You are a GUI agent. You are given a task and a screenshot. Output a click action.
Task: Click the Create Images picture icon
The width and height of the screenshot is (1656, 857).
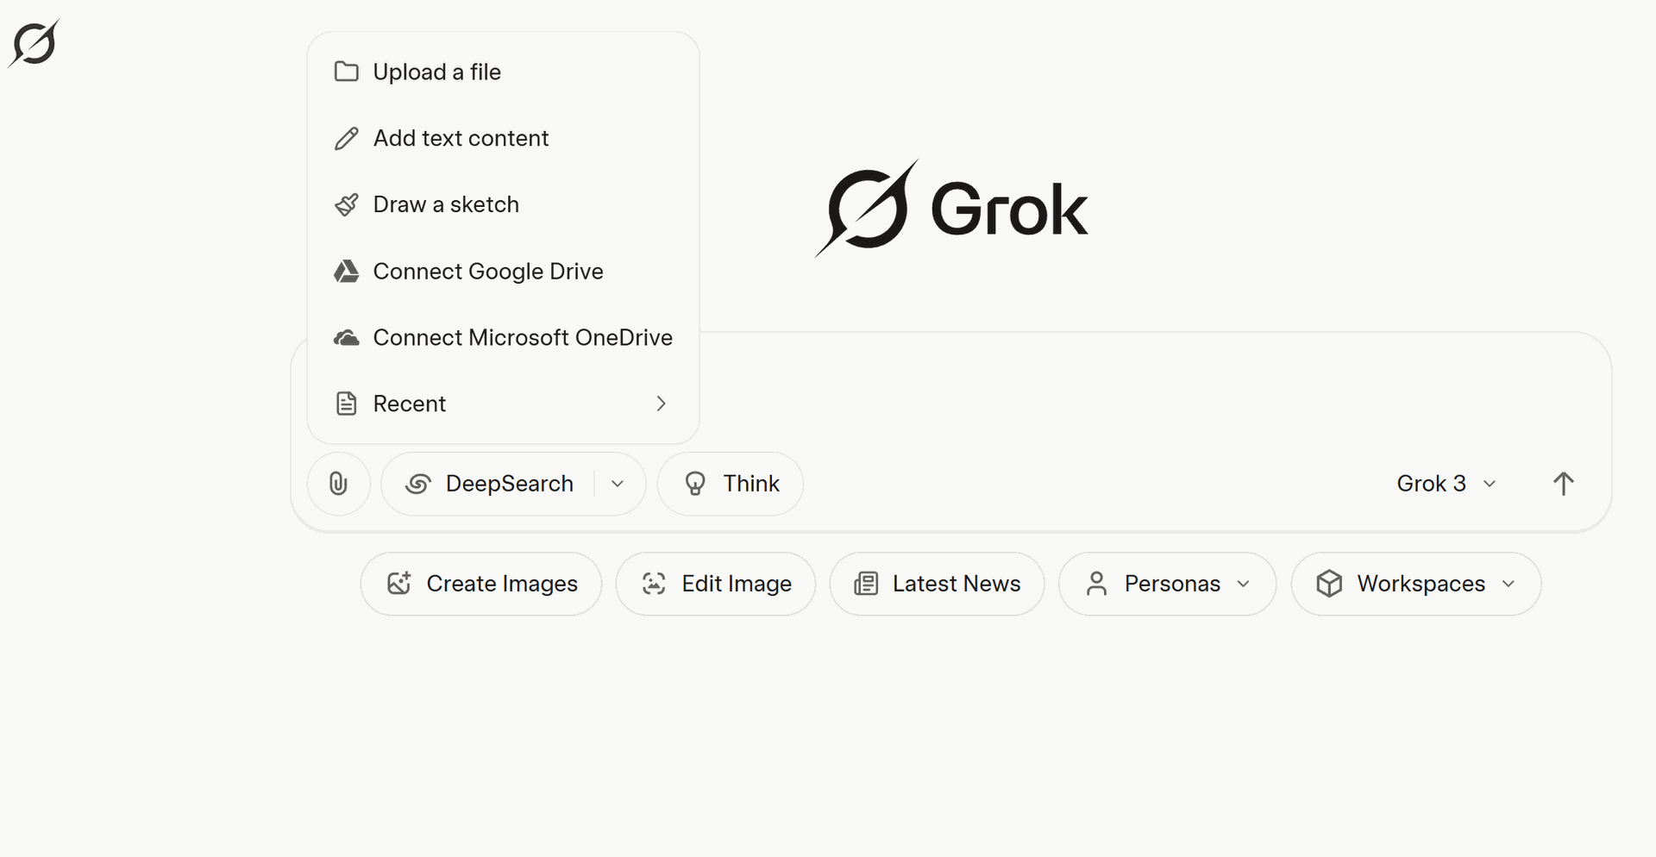[398, 584]
